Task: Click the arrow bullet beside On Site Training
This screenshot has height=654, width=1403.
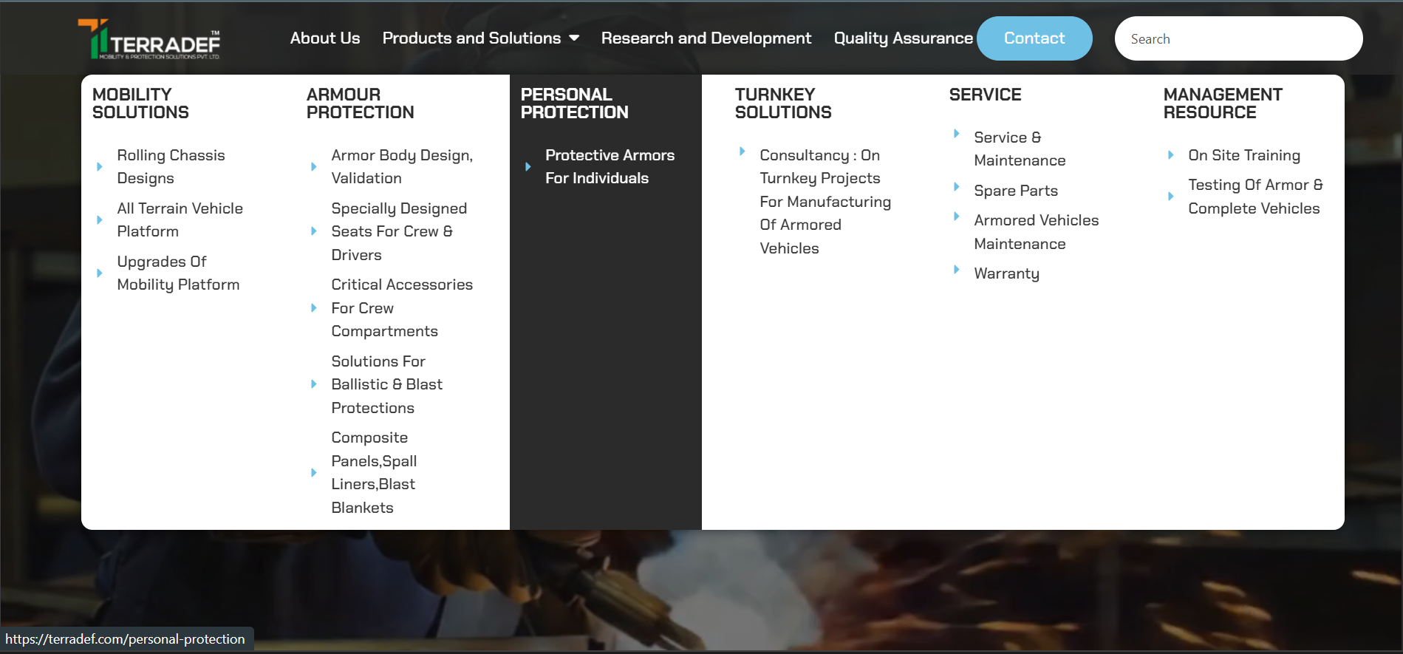Action: [x=1171, y=155]
